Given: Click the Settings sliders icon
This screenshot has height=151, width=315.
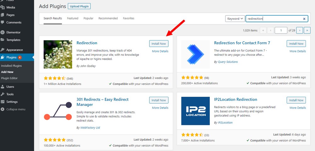Looking at the screenshot, I should pyautogui.click(x=3, y=102).
